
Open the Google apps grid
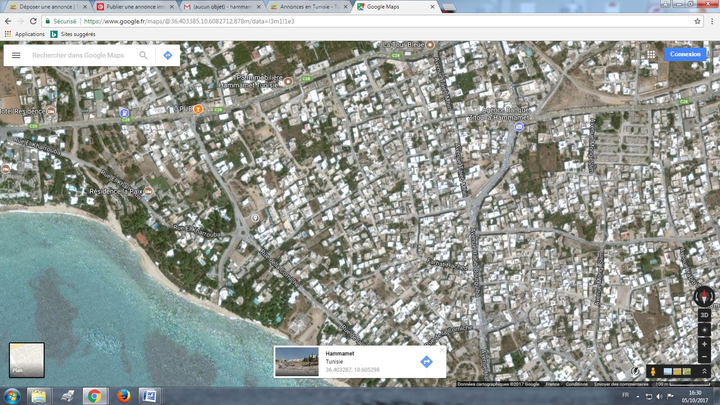[651, 54]
